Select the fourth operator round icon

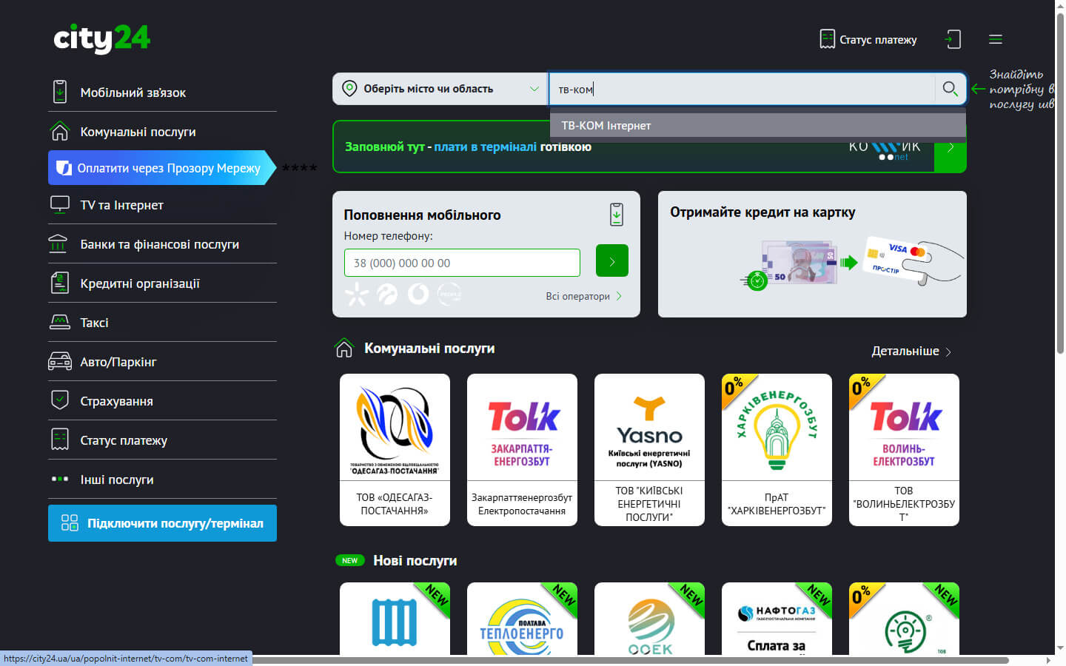point(449,295)
